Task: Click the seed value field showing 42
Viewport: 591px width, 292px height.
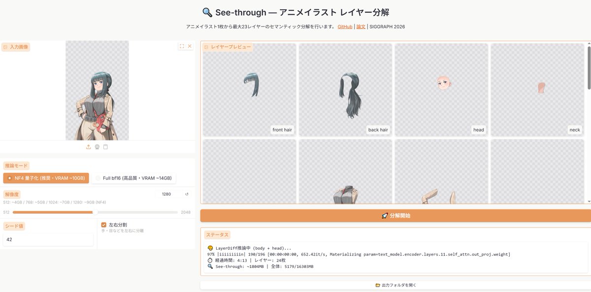Action: pos(48,239)
